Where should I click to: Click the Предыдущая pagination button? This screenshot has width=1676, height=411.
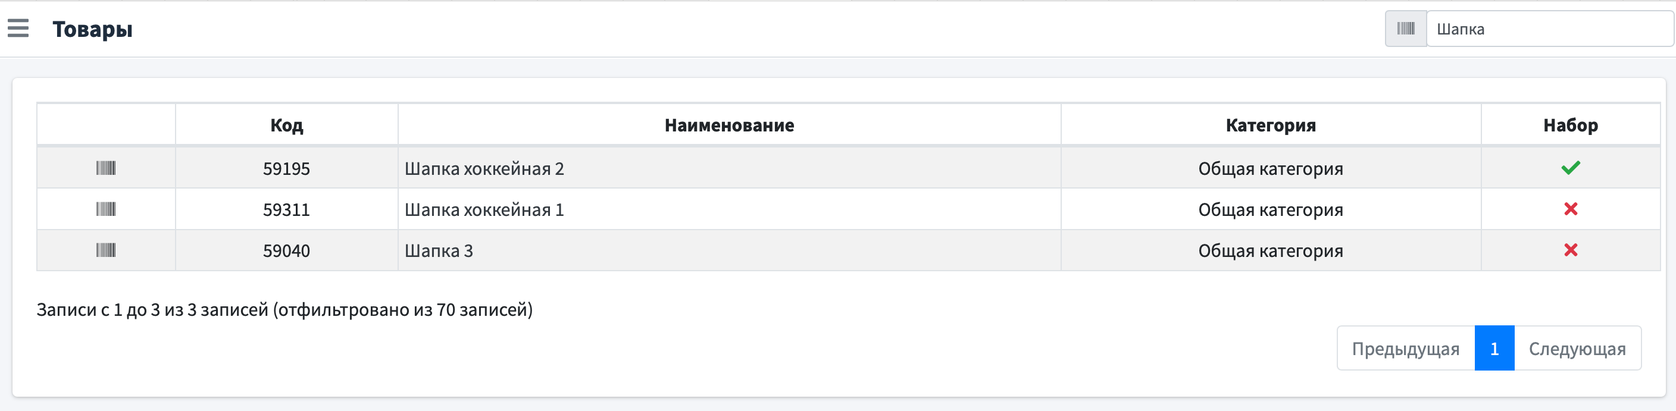pyautogui.click(x=1405, y=349)
